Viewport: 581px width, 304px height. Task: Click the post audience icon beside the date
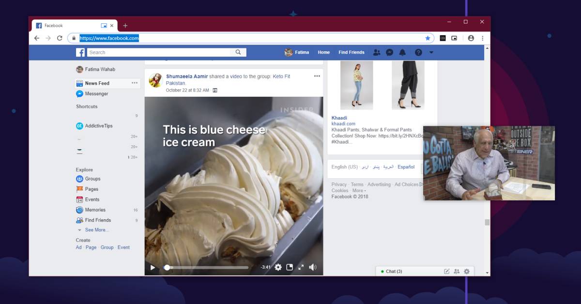point(215,91)
